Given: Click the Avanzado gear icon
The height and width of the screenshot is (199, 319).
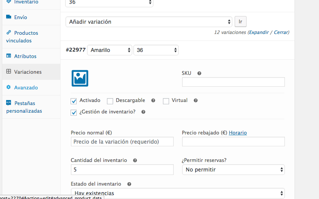Looking at the screenshot, I should click(8, 87).
